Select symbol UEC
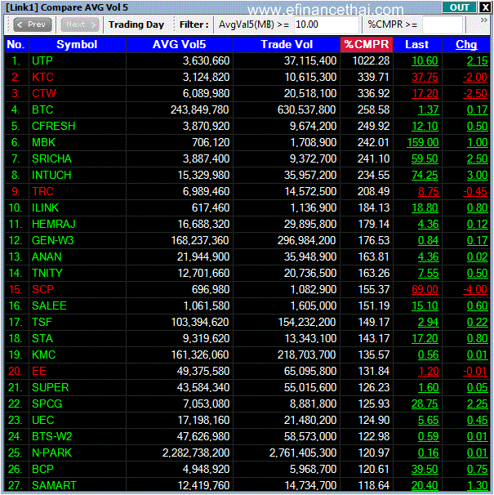The width and height of the screenshot is (494, 495). coord(43,421)
